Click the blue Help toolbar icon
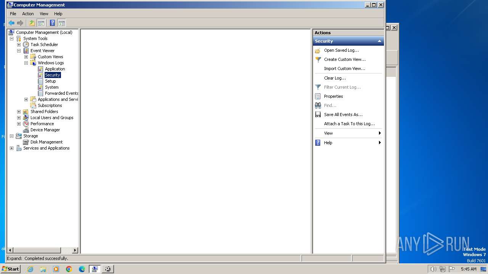The height and width of the screenshot is (274, 488). point(52,23)
